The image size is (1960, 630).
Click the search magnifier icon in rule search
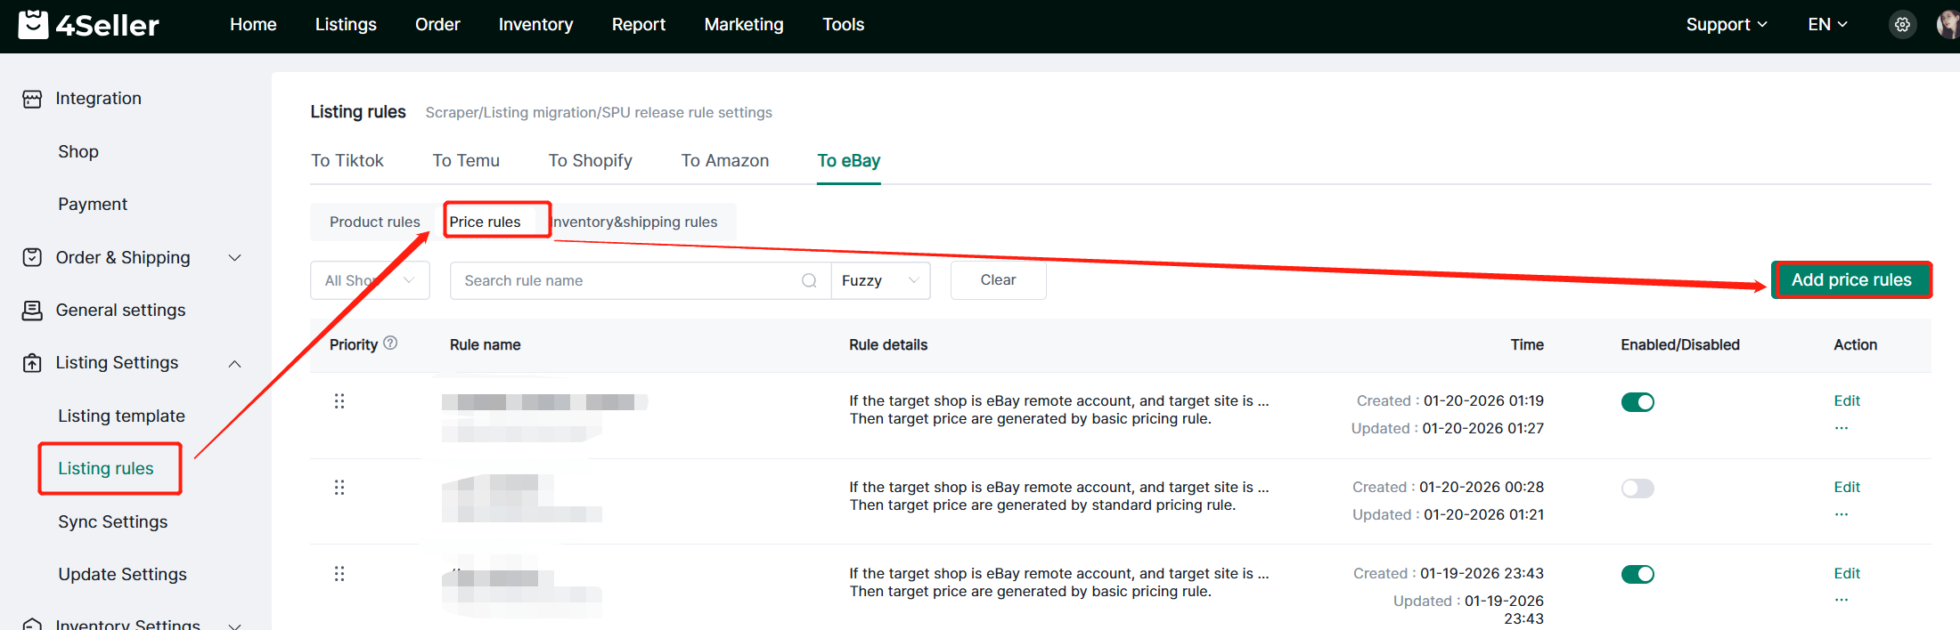tap(809, 281)
